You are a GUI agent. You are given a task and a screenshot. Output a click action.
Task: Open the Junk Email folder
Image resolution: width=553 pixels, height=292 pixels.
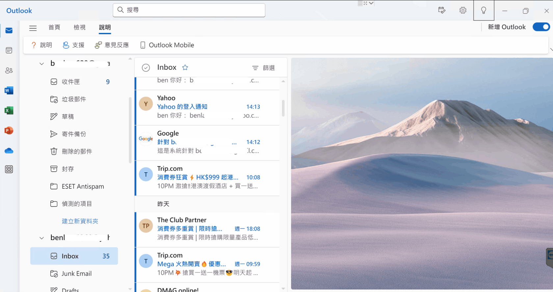pos(74,274)
